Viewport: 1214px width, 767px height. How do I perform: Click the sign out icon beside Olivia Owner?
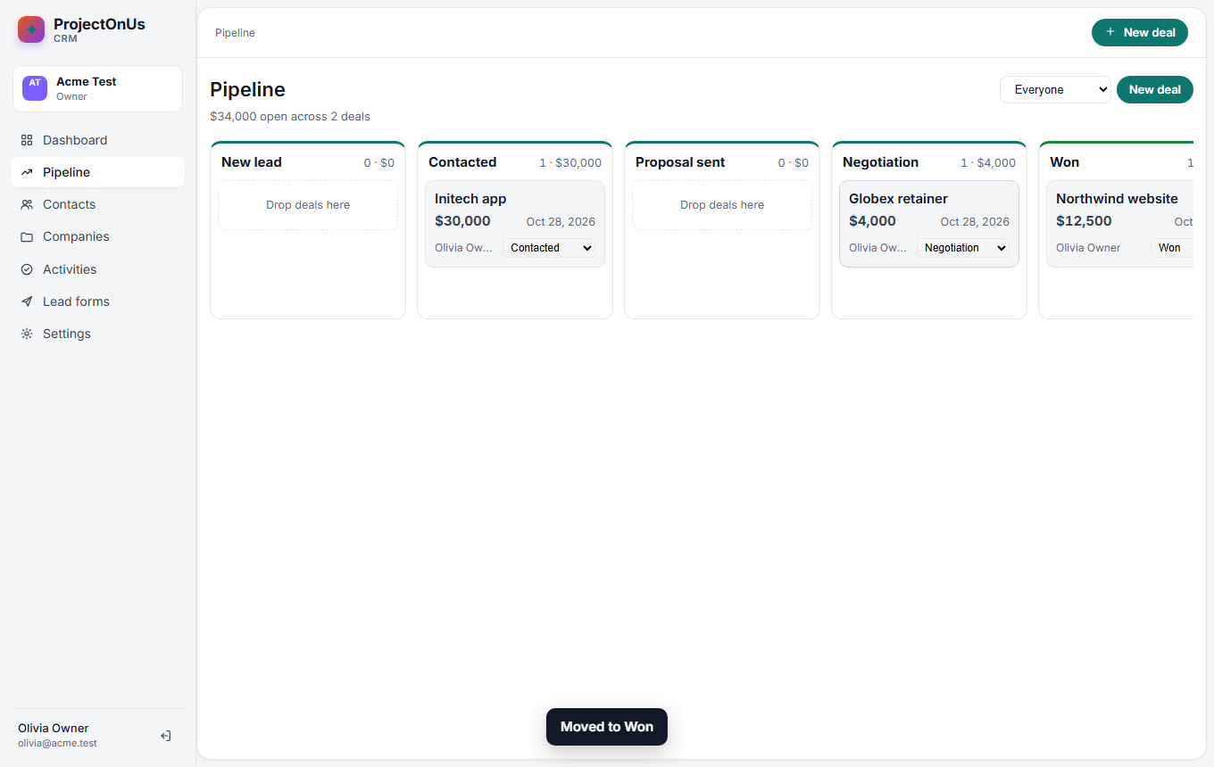coord(166,736)
